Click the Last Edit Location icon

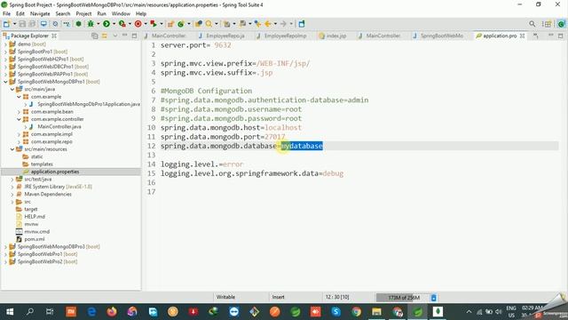pyautogui.click(x=257, y=24)
